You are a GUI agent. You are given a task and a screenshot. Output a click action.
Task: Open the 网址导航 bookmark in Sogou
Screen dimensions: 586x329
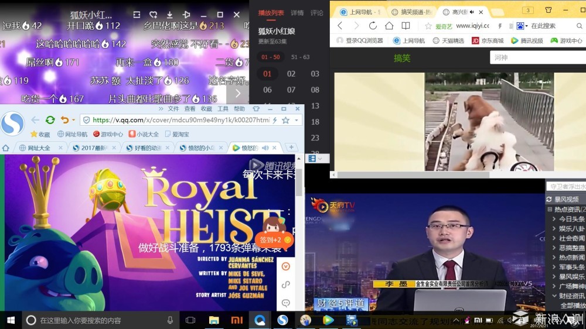pyautogui.click(x=72, y=134)
